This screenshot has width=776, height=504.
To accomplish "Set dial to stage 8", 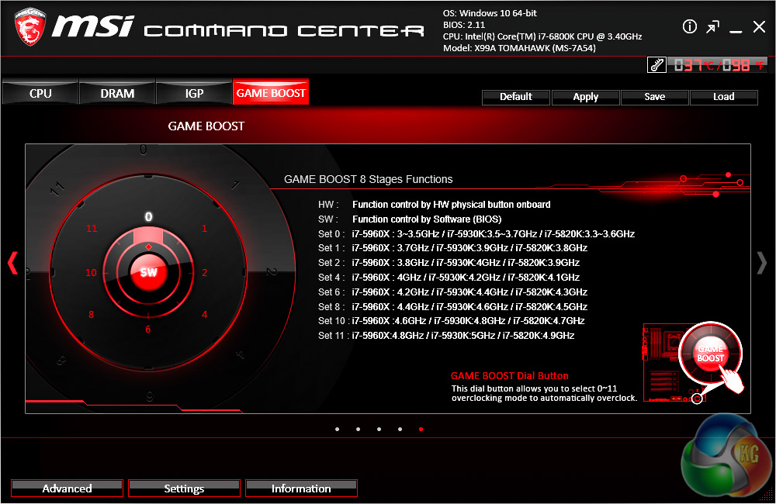I will tap(91, 315).
